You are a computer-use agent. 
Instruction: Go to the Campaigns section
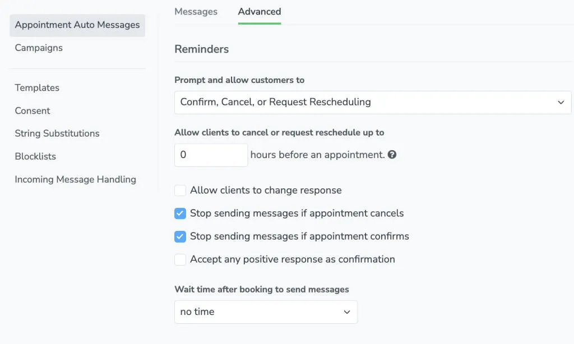point(38,48)
